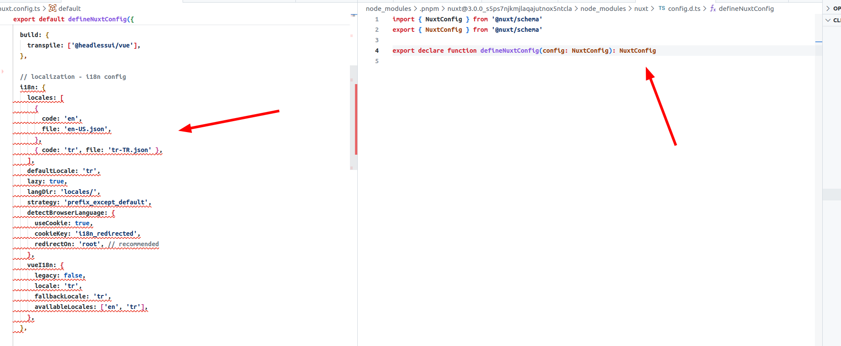This screenshot has height=346, width=841.
Task: Click the 'prefix_except_default' strategy value
Action: 106,202
